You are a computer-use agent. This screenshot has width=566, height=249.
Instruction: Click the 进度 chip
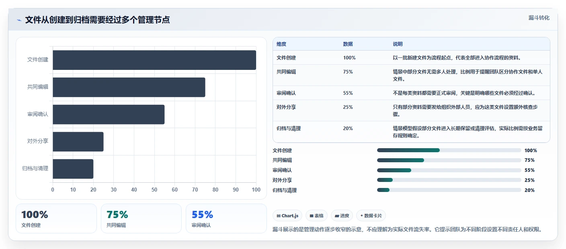click(342, 216)
